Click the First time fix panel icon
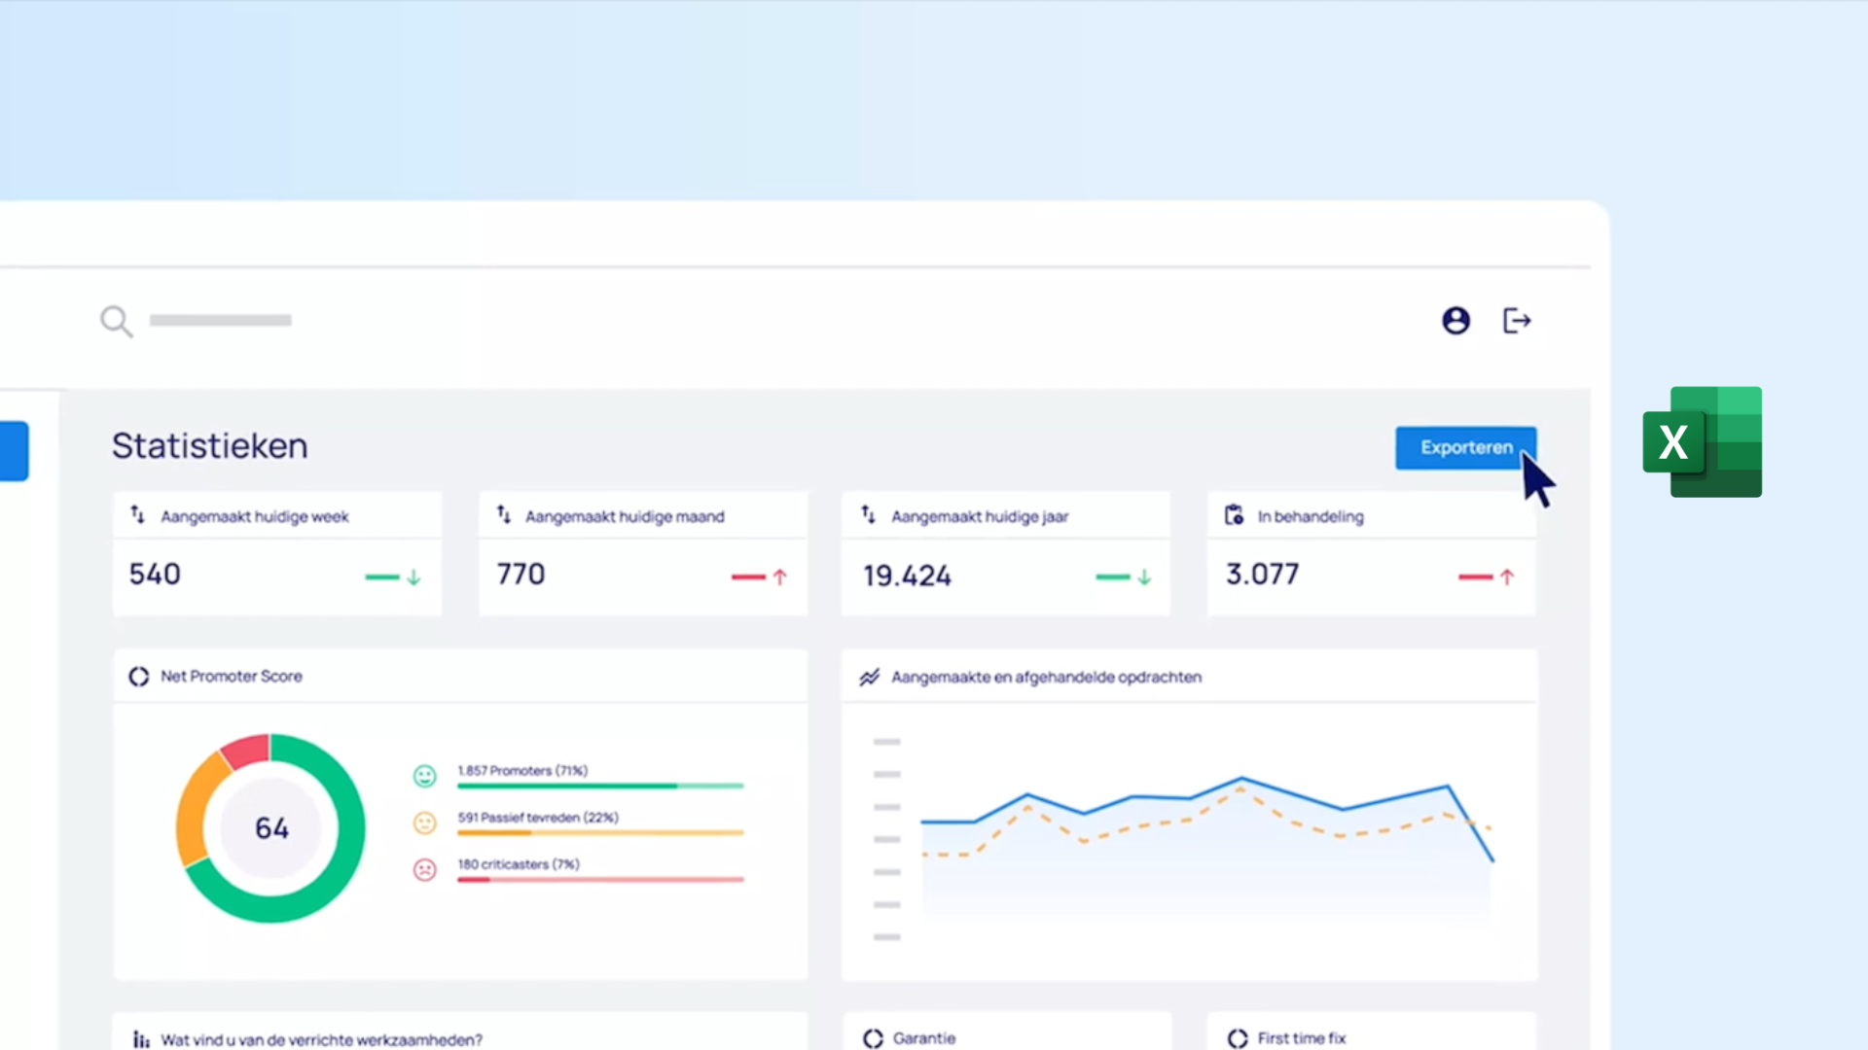 pos(1238,1038)
